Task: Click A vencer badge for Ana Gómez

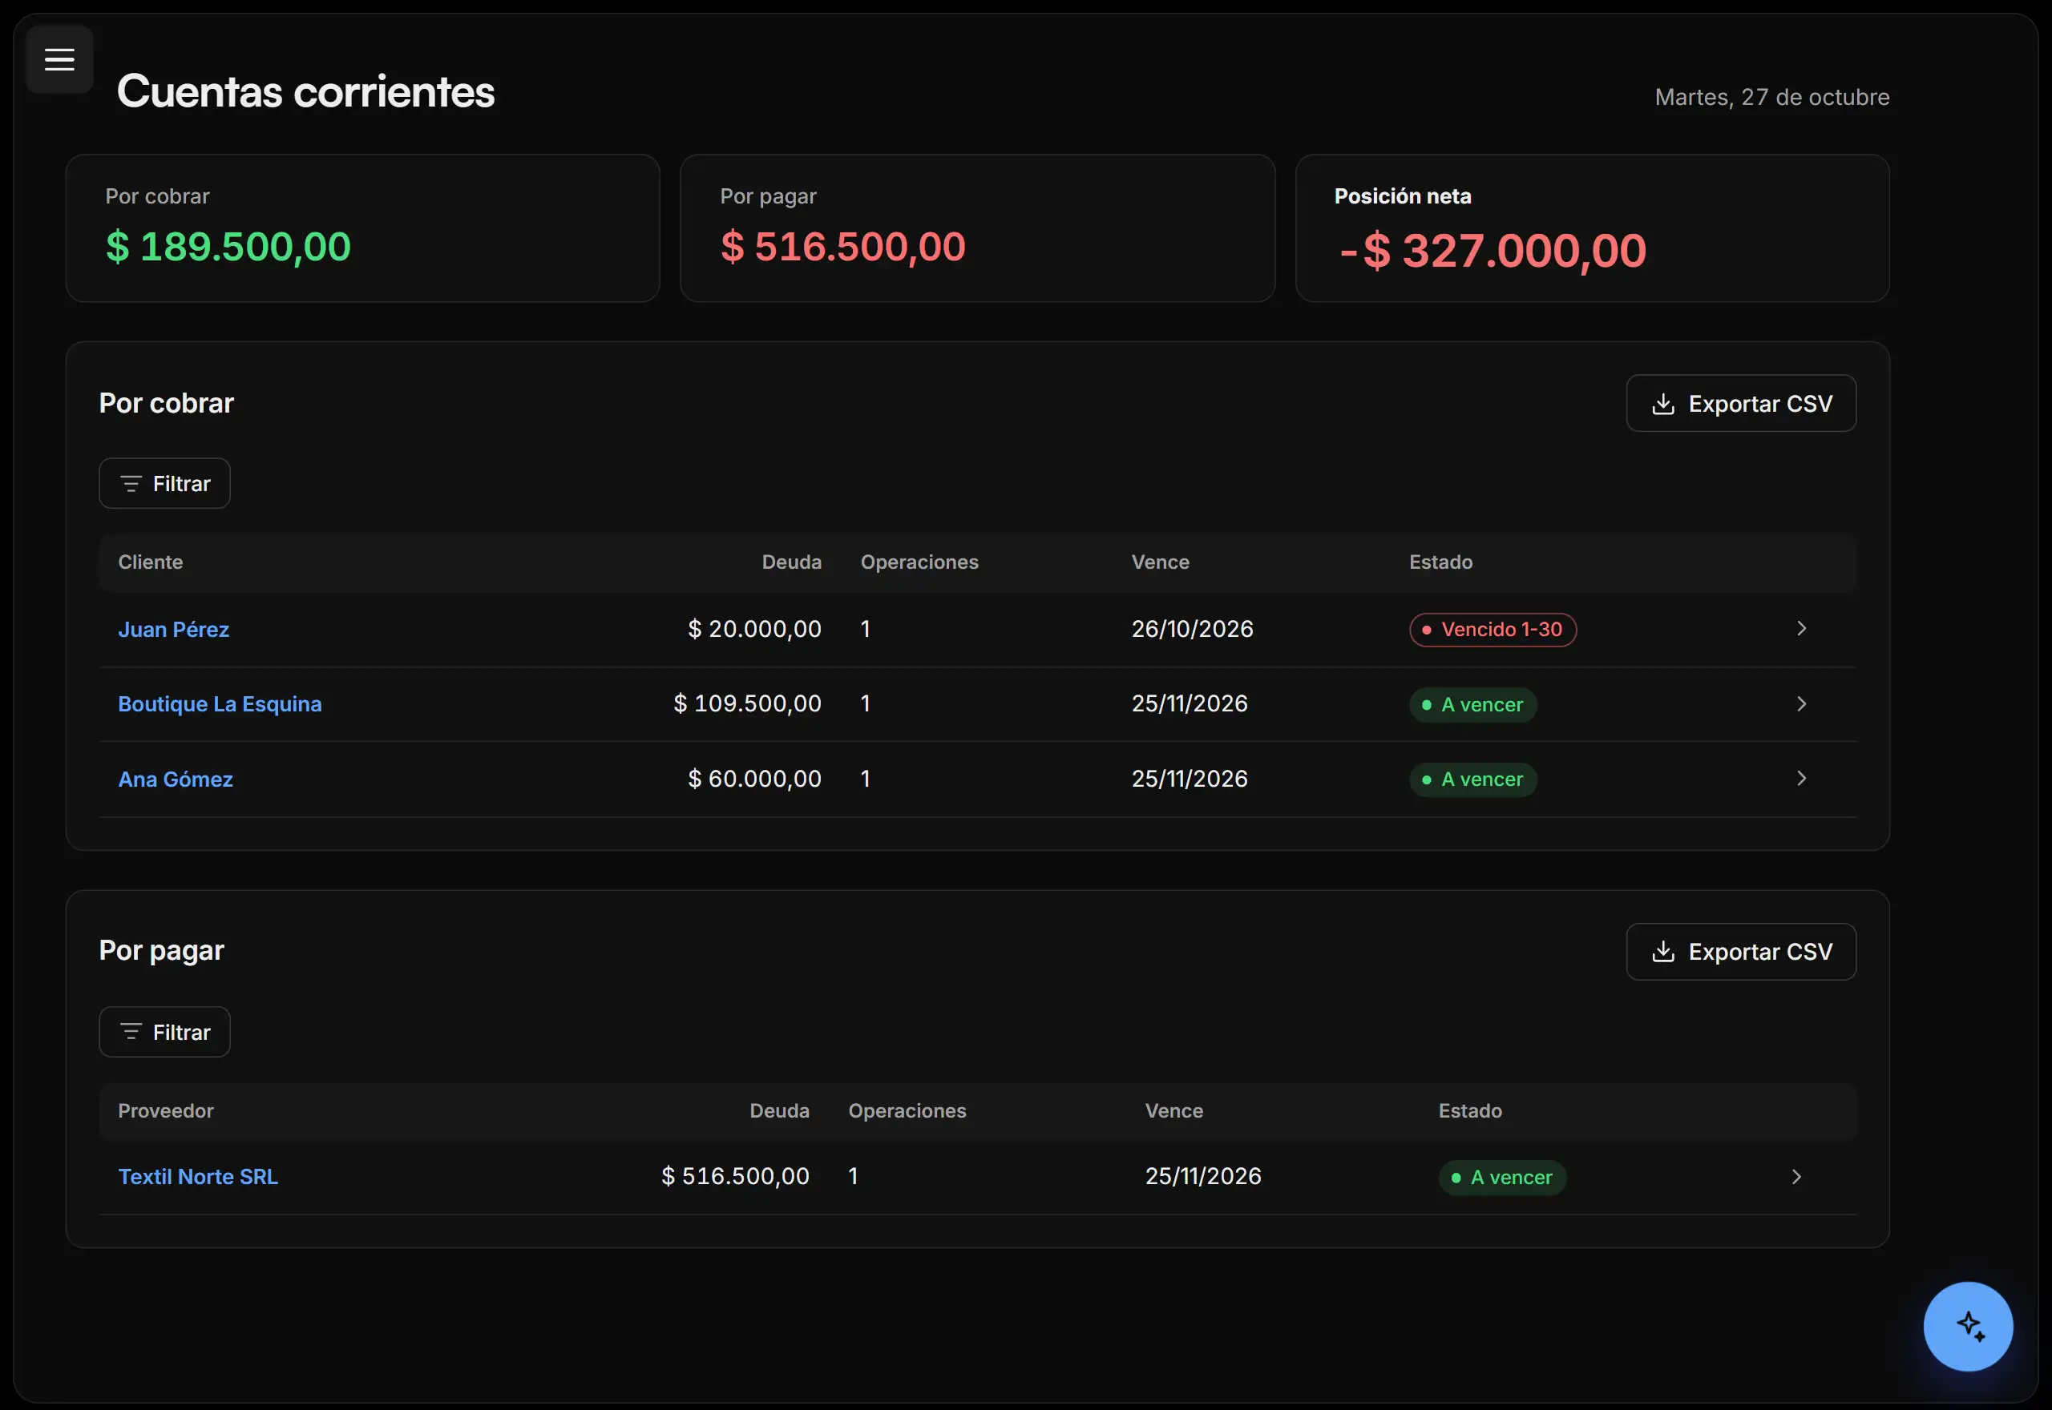Action: click(x=1473, y=780)
